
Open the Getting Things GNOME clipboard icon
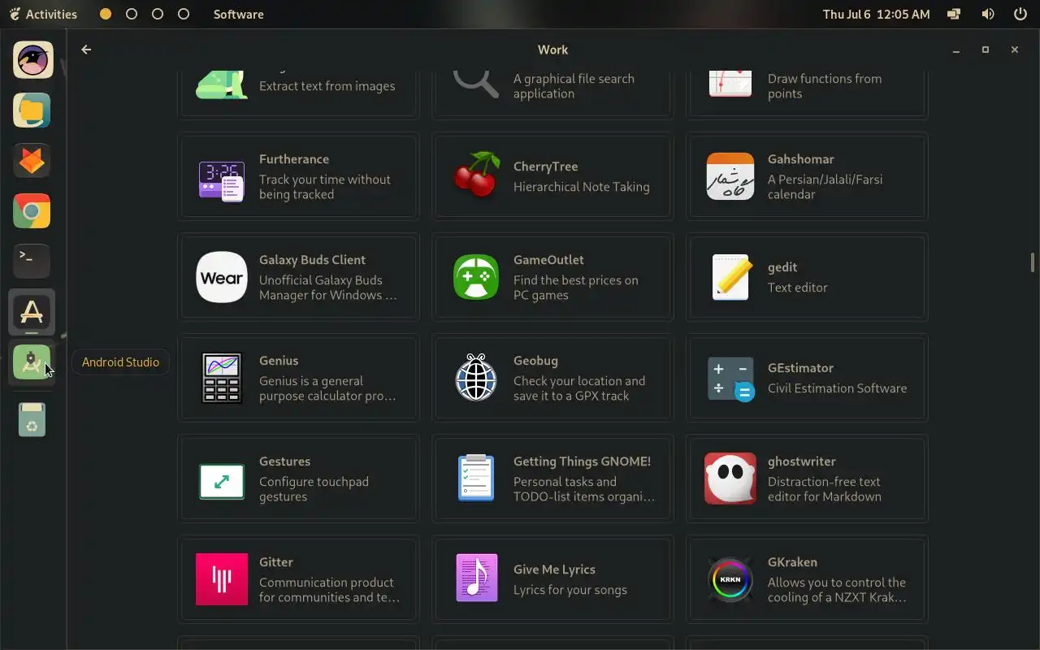point(476,478)
